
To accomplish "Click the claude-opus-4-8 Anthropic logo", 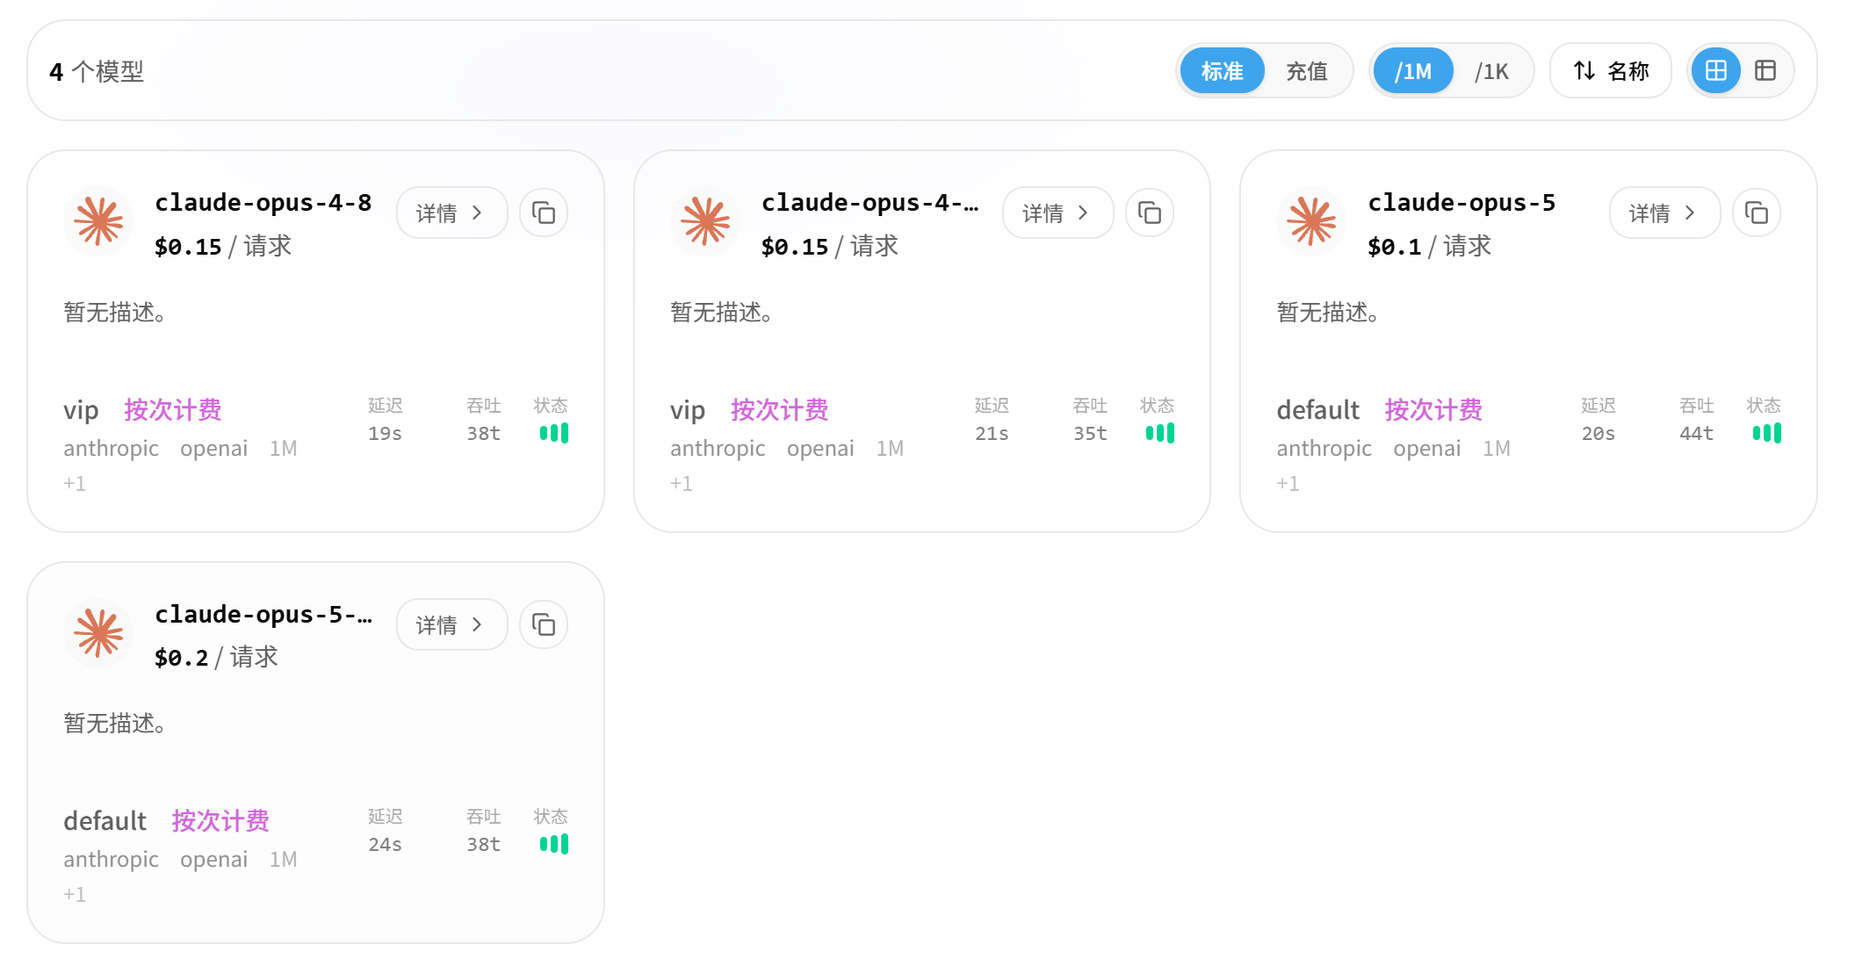I will click(98, 220).
